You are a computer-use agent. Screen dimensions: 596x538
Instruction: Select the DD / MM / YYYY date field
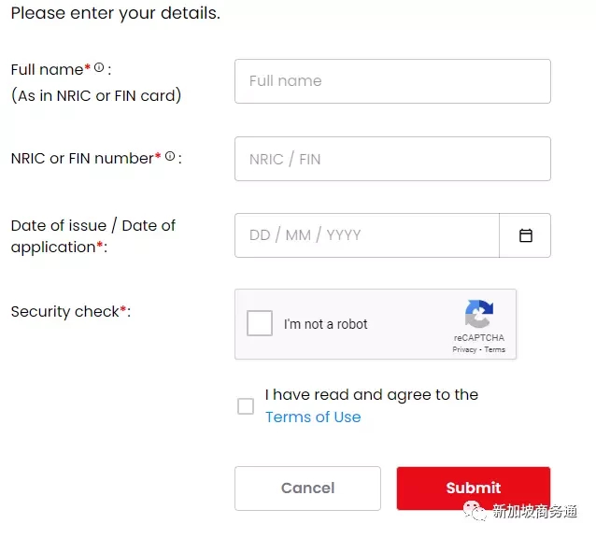[x=367, y=235]
